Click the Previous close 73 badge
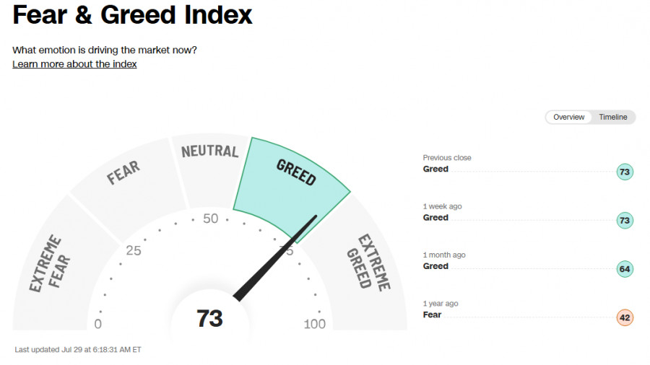This screenshot has width=650, height=365. (625, 172)
